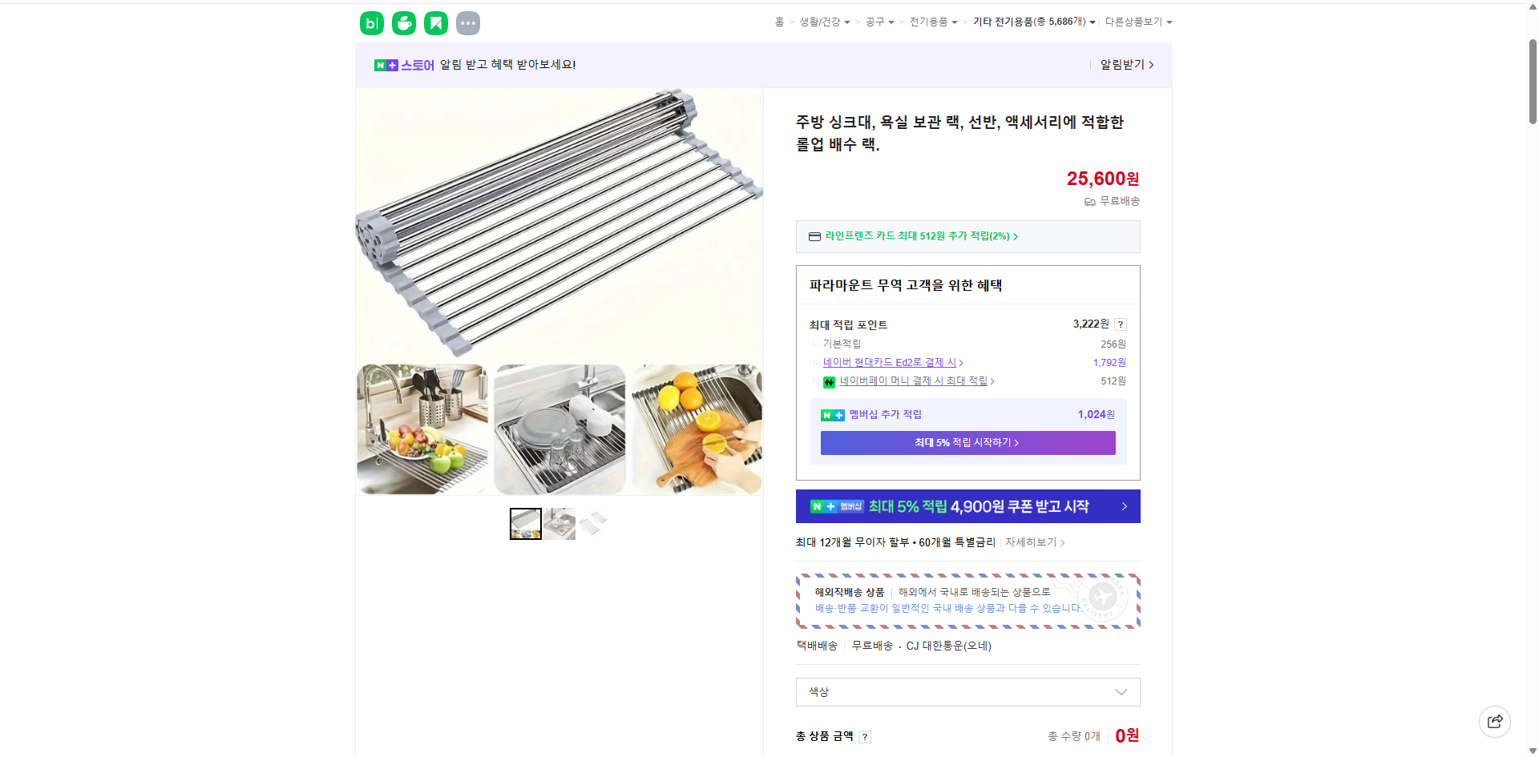Click the green cafe share icon
Image resolution: width=1539 pixels, height=757 pixels.
403,23
